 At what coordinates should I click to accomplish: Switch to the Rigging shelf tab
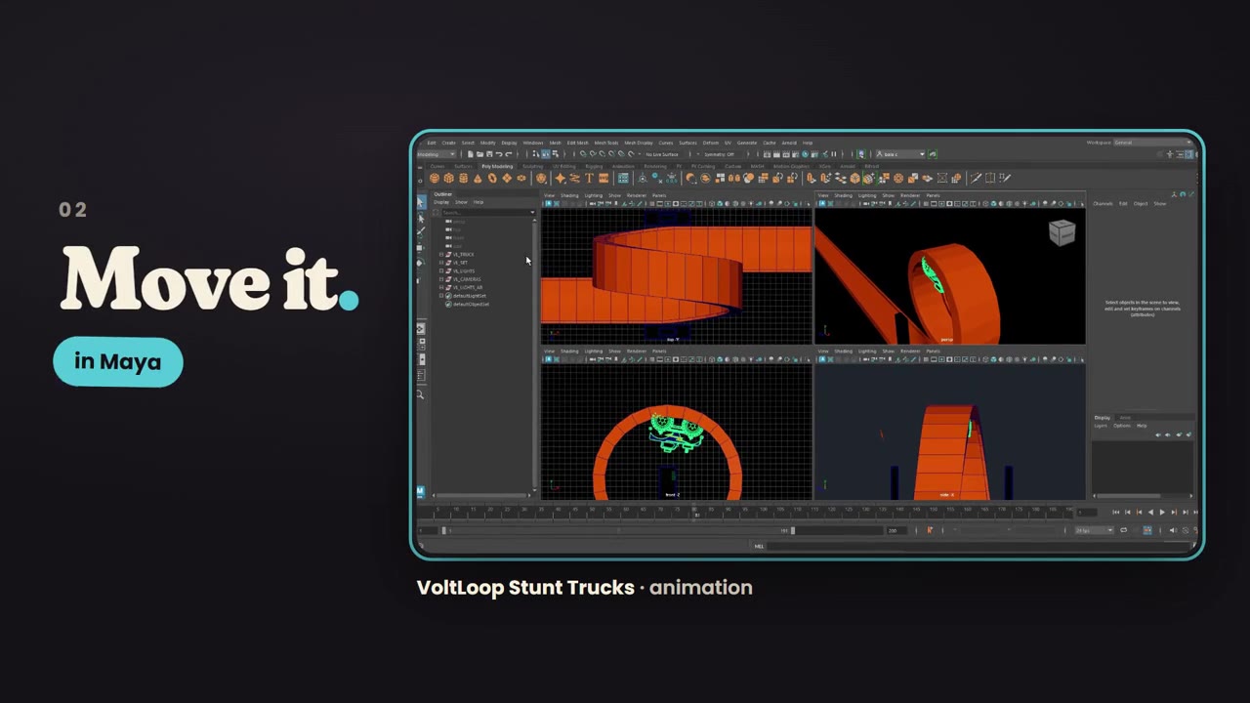[594, 167]
